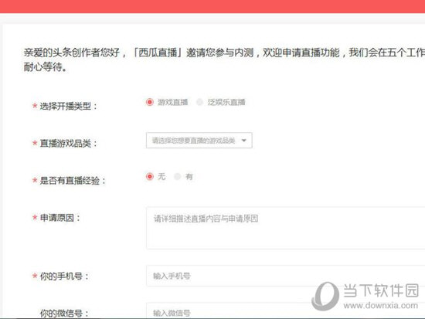
Task: Click the red header bar at top
Action: tap(212, 6)
